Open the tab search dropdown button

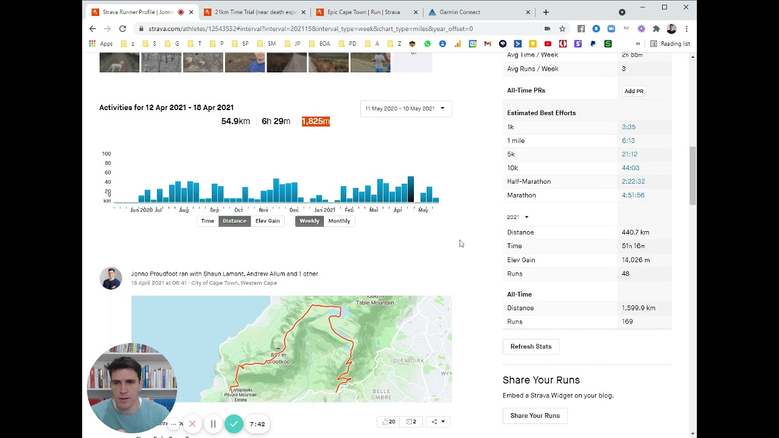[622, 12]
